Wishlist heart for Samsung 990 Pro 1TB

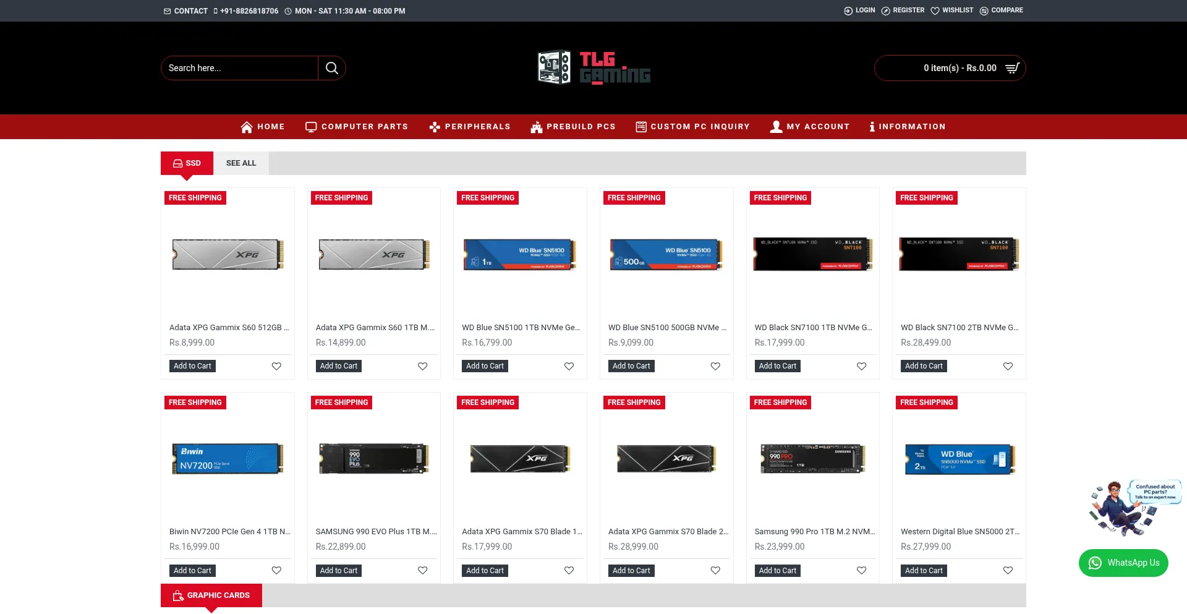pyautogui.click(x=862, y=570)
